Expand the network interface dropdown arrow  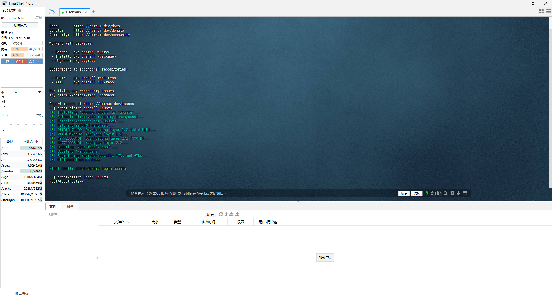click(39, 92)
